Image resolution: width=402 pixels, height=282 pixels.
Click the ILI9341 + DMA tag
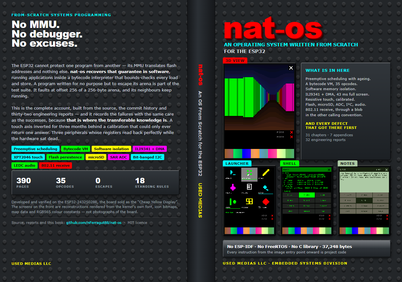[x=150, y=149]
